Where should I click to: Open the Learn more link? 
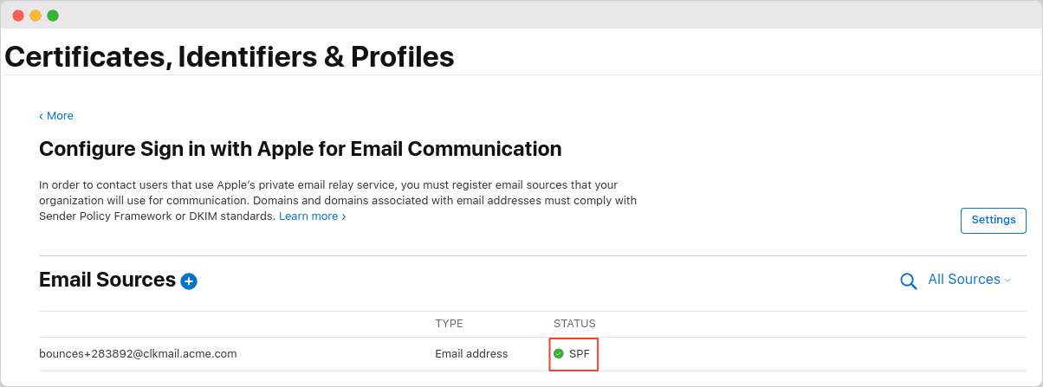point(312,216)
